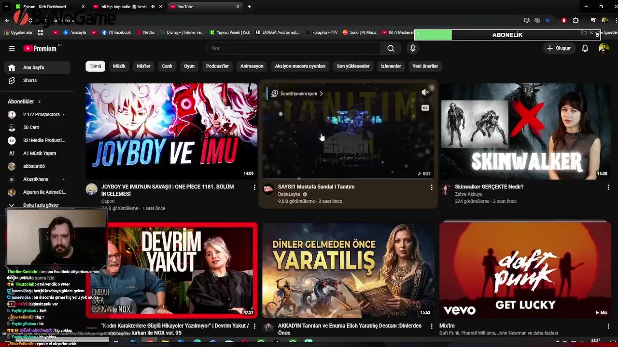Open the browser extensions puzzle icon
This screenshot has width=618, height=347.
(576, 20)
